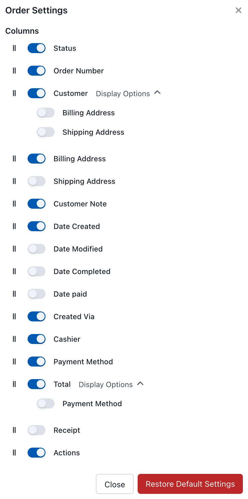Click Restore Default Settings
Viewport: 248px width, 499px height.
click(x=190, y=484)
